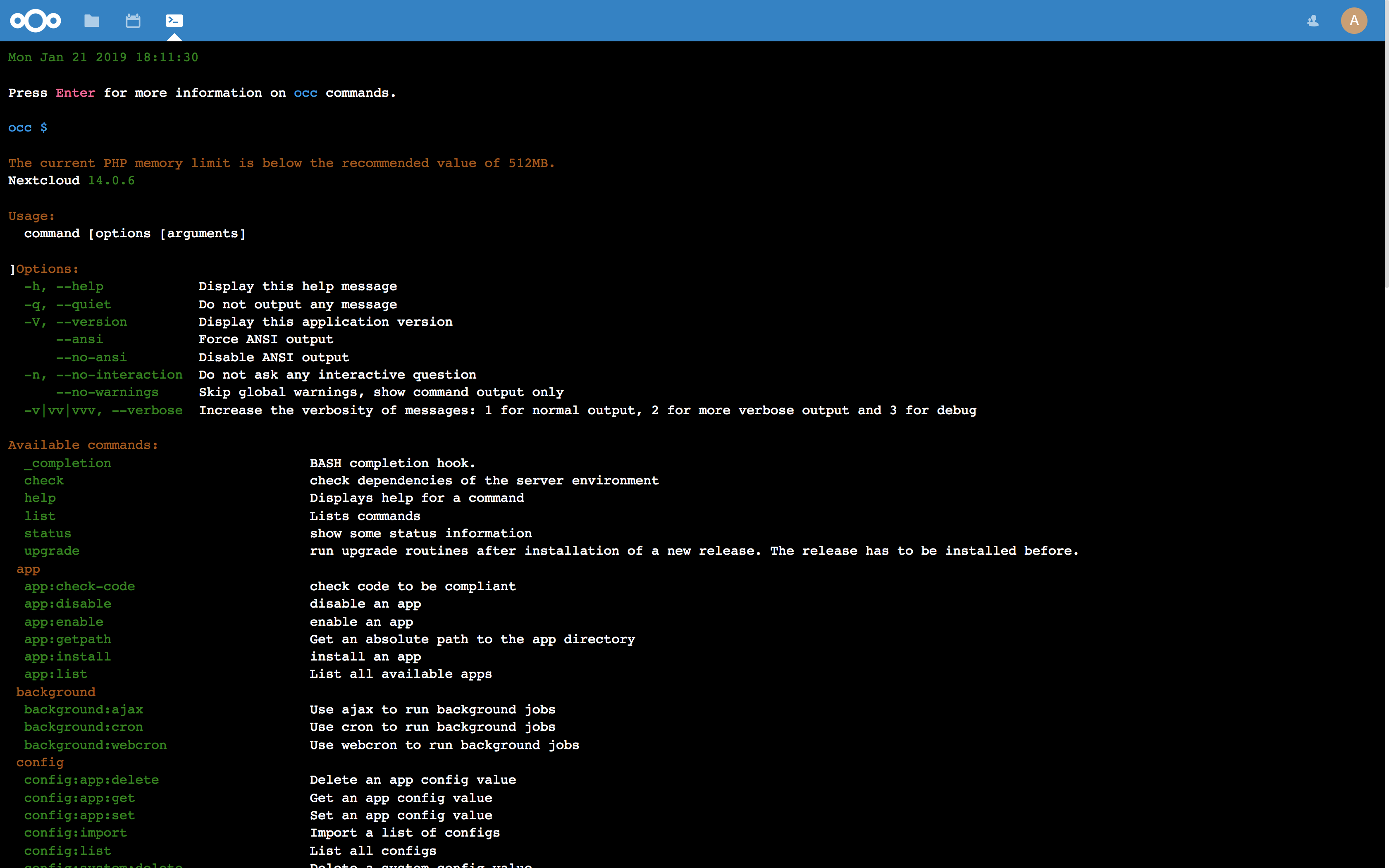Click the upgrade command entry
1389x868 pixels.
52,551
